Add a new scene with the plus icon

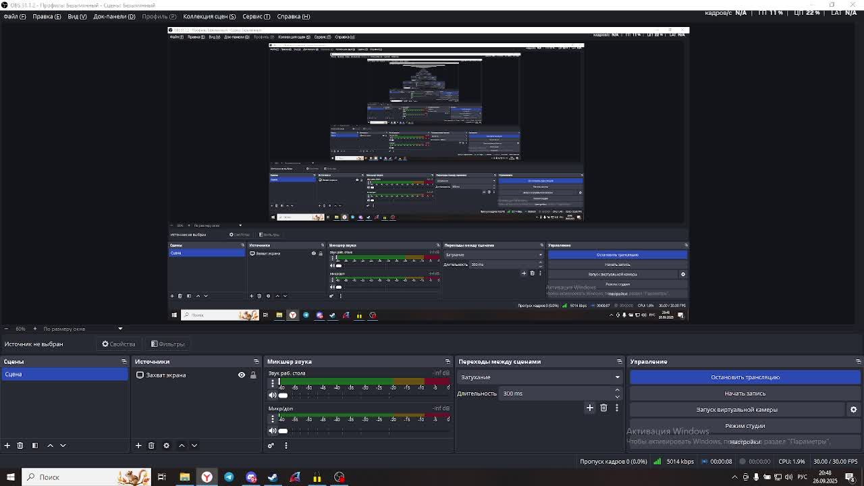pyautogui.click(x=7, y=446)
